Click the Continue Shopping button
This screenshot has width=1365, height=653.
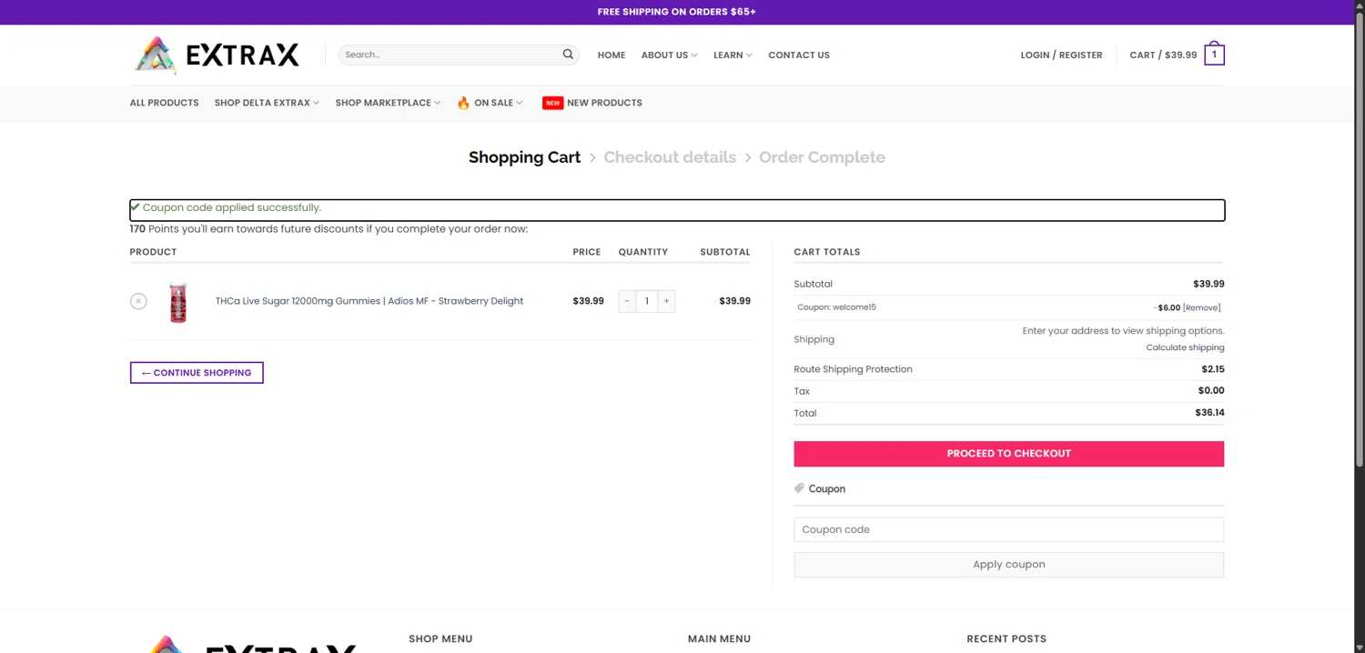point(197,373)
